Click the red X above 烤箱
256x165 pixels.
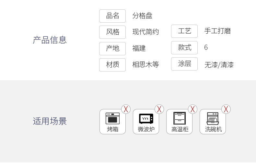coord(126,109)
